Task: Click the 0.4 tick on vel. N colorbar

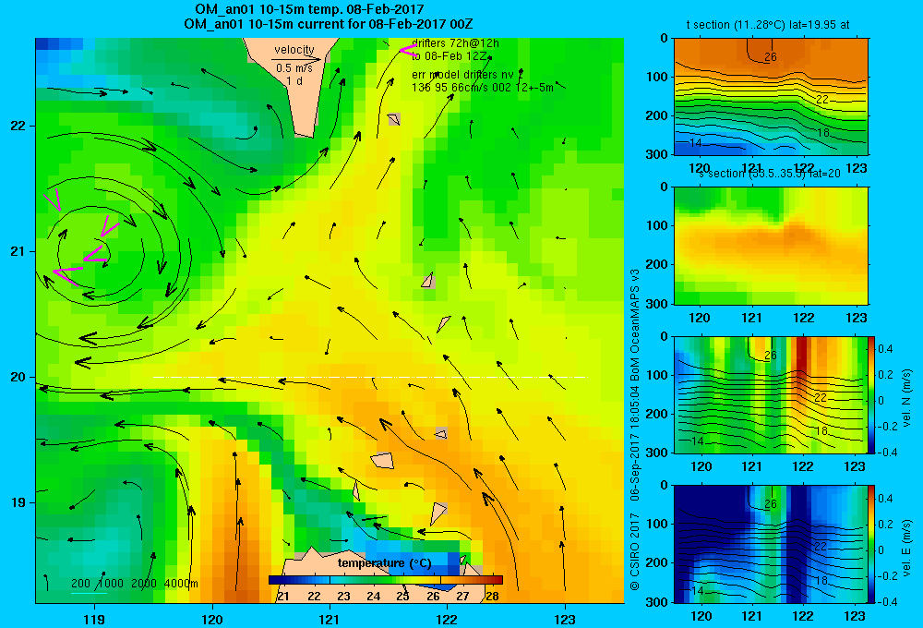Action: tap(885, 349)
